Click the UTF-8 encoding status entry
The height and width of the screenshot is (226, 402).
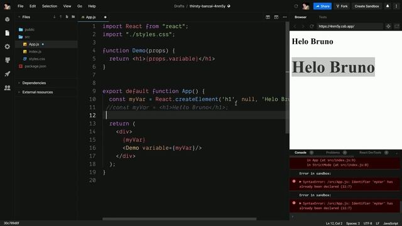click(367, 223)
